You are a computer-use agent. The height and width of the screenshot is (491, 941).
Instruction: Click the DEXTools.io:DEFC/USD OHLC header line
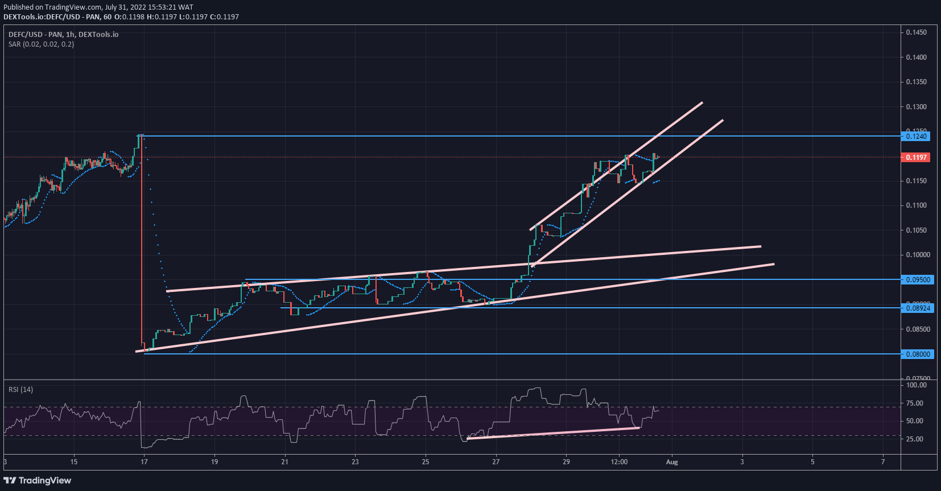[121, 17]
